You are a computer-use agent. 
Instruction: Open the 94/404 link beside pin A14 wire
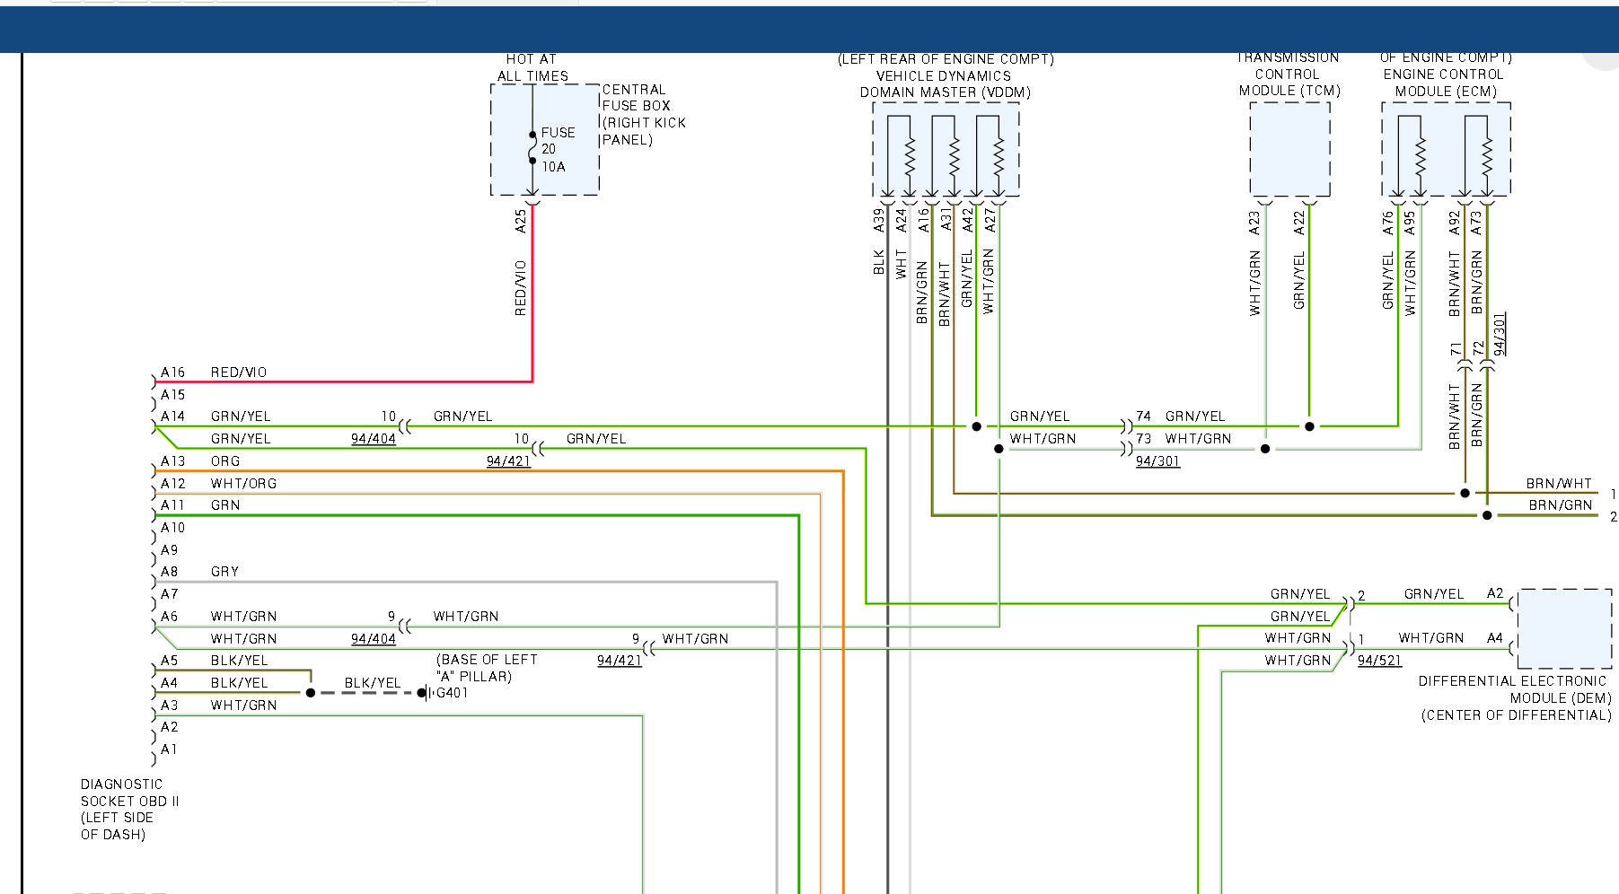click(x=374, y=439)
